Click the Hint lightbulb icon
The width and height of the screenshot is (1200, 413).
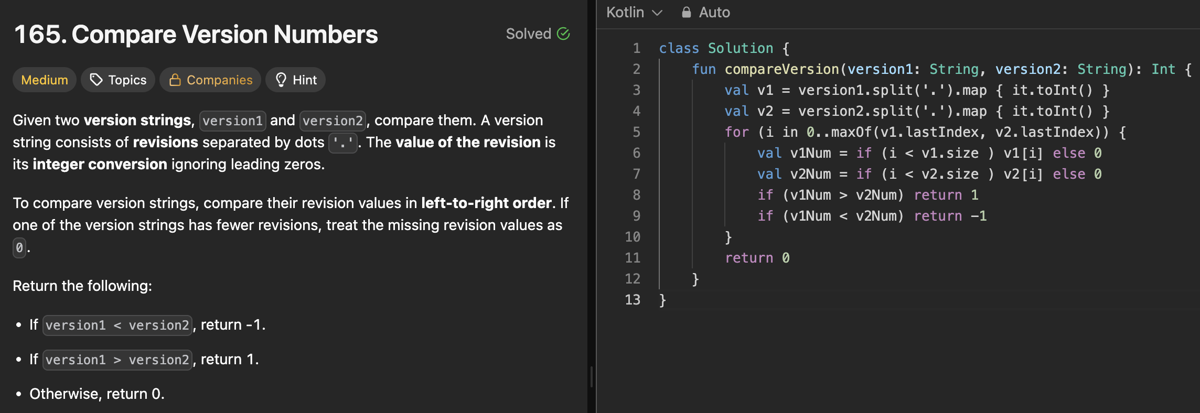point(281,80)
